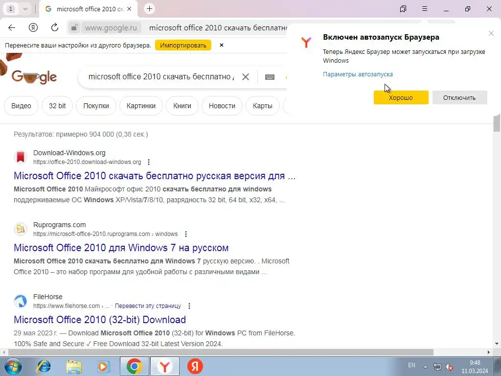Viewport: 501px width, 376px height.
Task: Select the Картинки filter chip
Action: pos(141,106)
